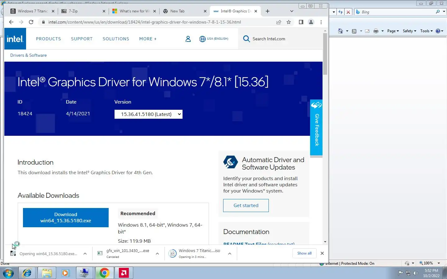Expand Chrome tab search chevron
The image size is (447, 279).
pyautogui.click(x=291, y=11)
